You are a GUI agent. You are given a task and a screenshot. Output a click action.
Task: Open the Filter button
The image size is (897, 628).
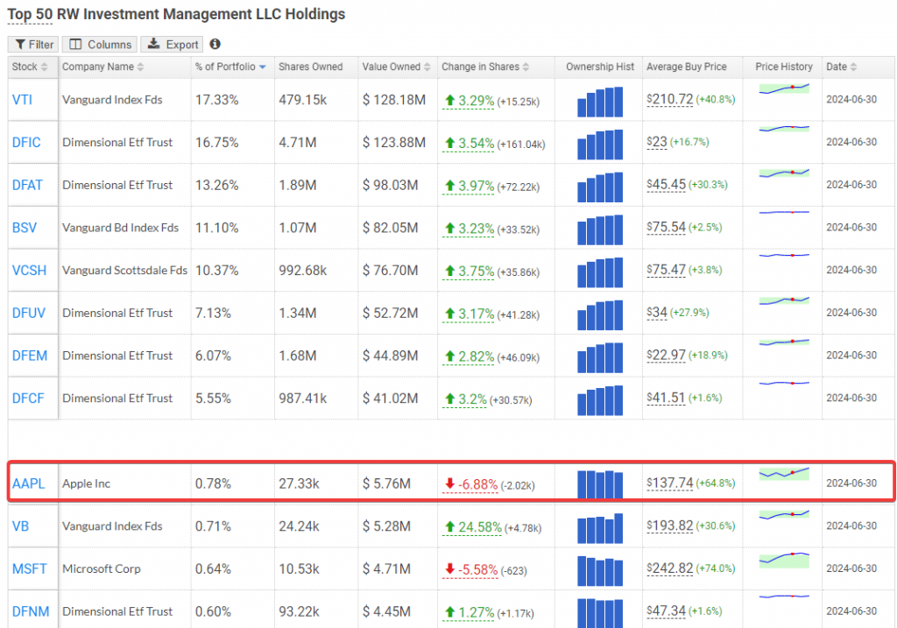[x=33, y=45]
